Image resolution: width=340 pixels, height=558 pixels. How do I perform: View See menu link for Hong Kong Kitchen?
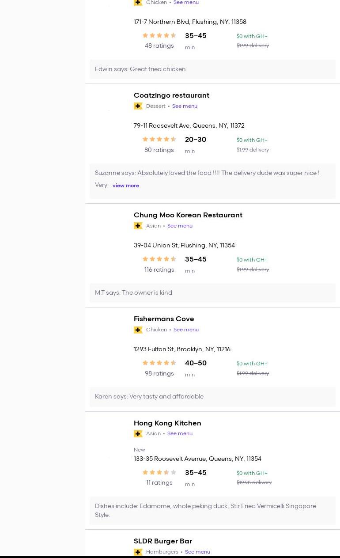coord(180,433)
